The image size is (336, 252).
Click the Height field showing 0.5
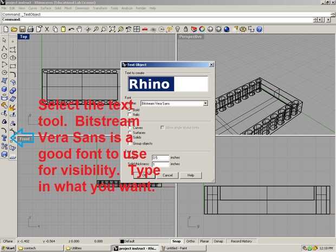coord(160,158)
